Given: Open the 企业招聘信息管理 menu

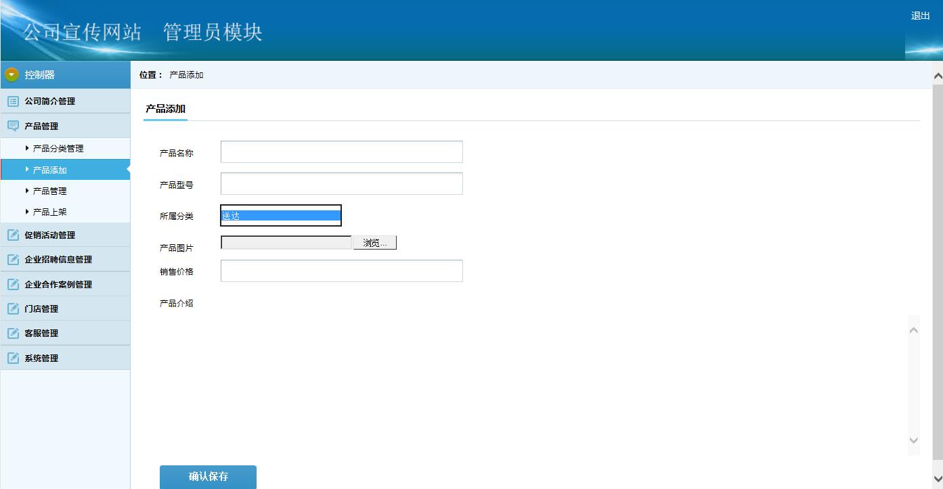Looking at the screenshot, I should tap(65, 259).
